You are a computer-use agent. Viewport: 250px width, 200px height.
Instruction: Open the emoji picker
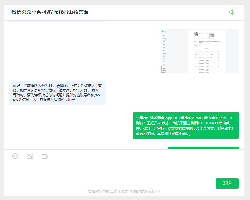[15, 156]
